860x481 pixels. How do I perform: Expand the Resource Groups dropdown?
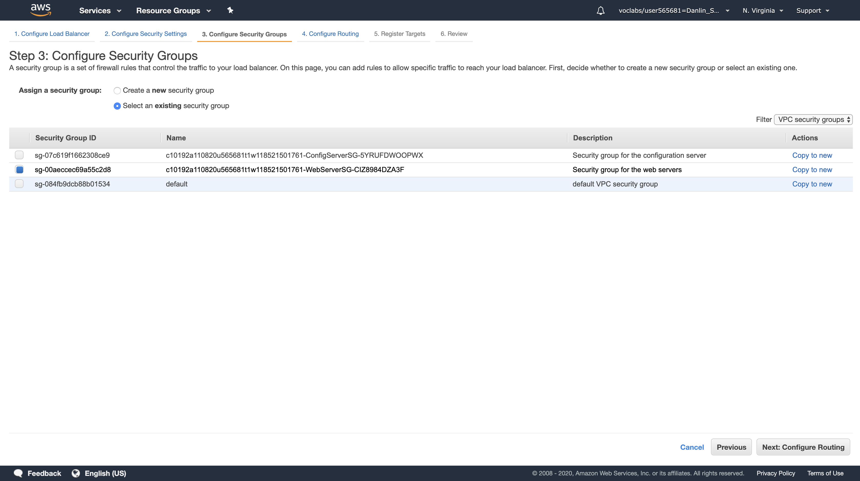pos(173,11)
